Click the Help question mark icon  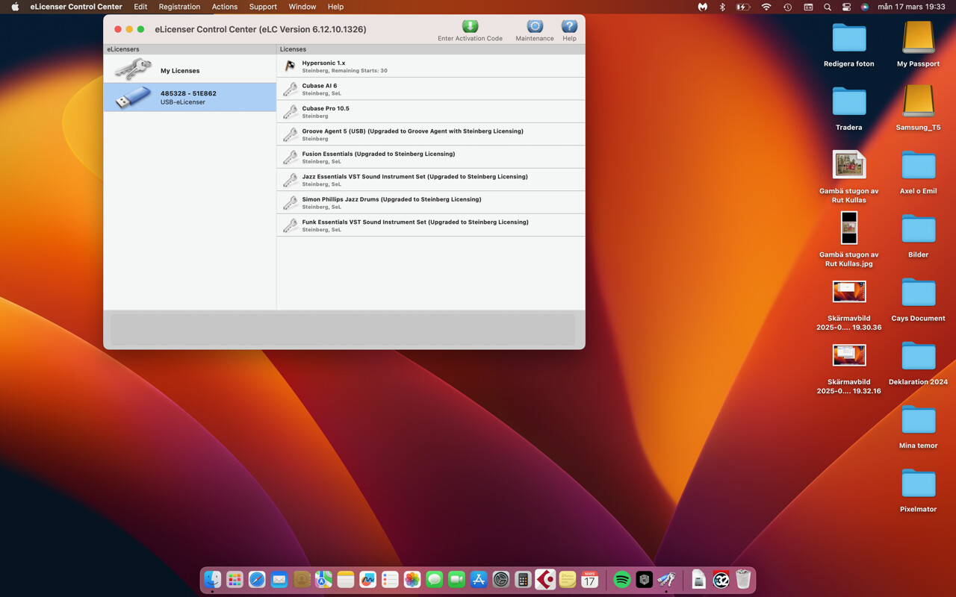569,27
